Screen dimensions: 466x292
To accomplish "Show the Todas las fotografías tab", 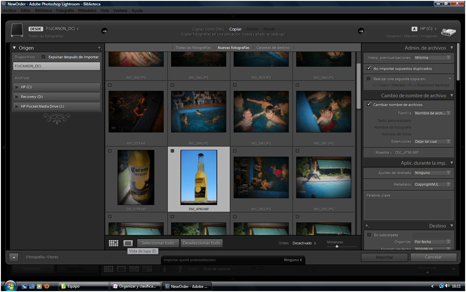I will 193,48.
